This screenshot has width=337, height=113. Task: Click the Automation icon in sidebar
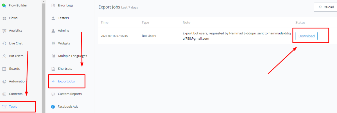click(4, 81)
